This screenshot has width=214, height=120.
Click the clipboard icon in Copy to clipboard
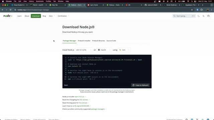133,85
